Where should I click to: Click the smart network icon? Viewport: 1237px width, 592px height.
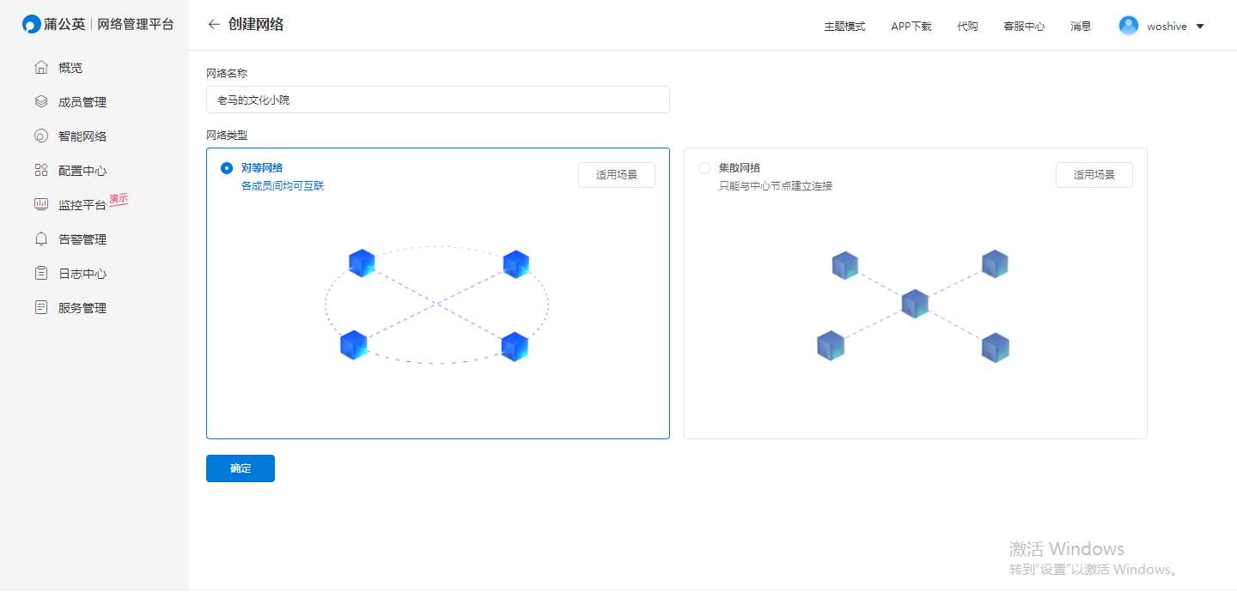coord(40,136)
